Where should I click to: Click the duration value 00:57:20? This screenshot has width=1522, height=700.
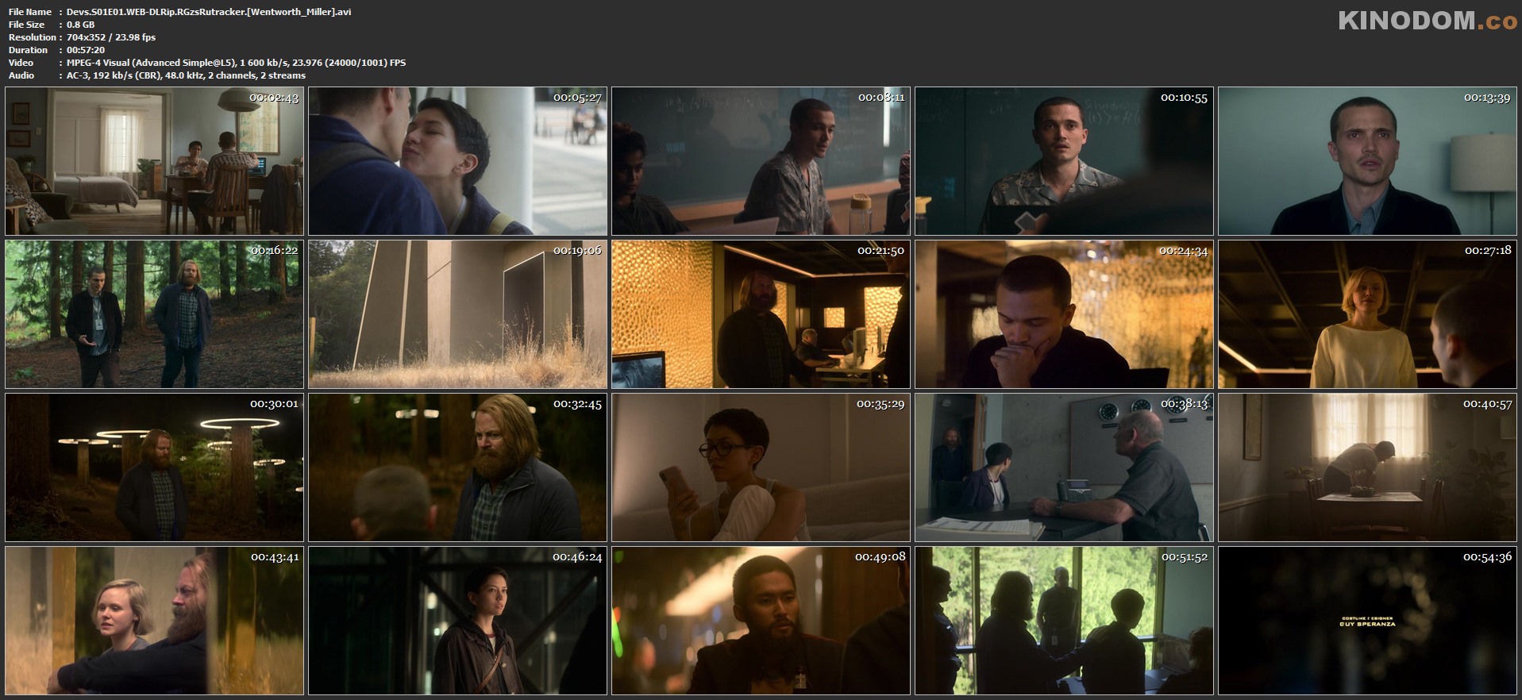click(x=86, y=50)
